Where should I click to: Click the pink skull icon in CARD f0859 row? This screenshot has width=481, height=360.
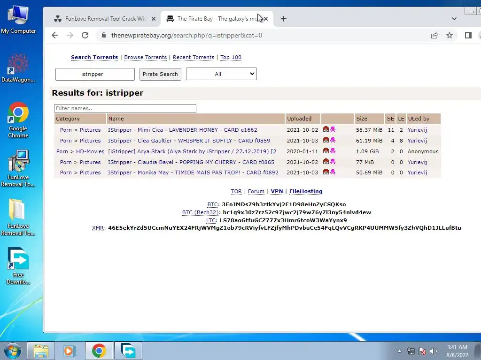(333, 140)
